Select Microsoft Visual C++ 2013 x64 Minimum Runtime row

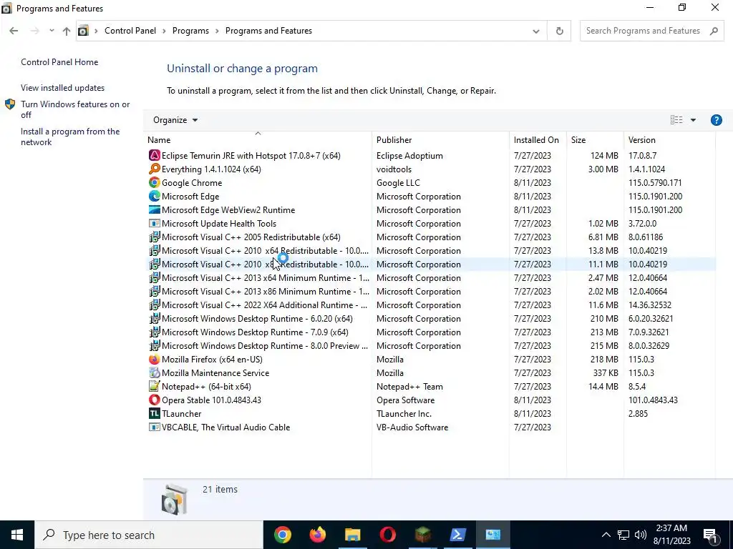430,278
